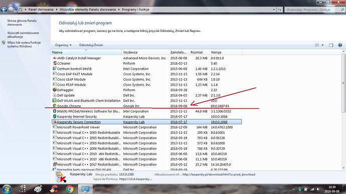Click Microsoft Visual C++ 2008 Redistributable row name

89,148
